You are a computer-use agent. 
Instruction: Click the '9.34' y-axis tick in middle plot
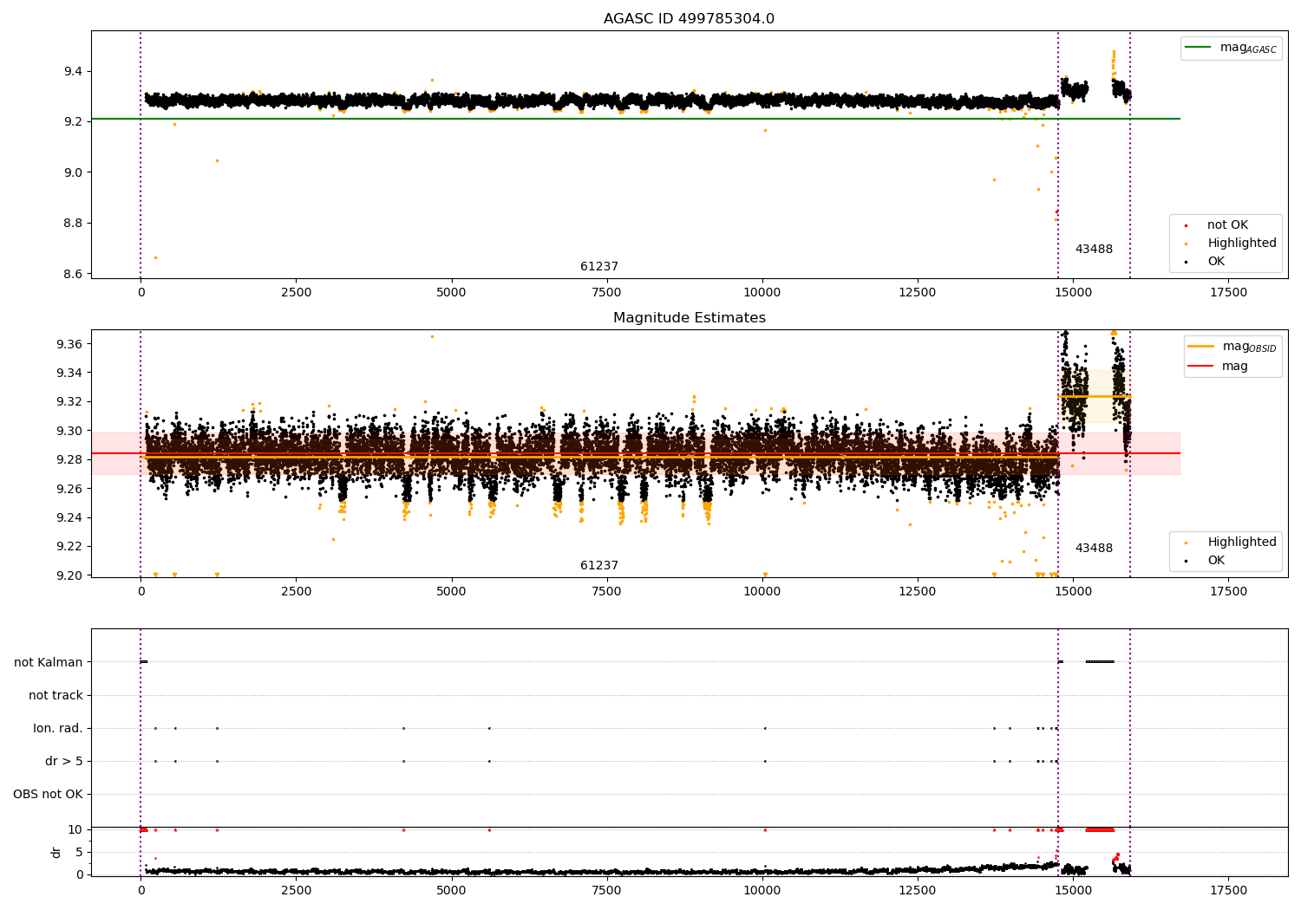pos(70,373)
